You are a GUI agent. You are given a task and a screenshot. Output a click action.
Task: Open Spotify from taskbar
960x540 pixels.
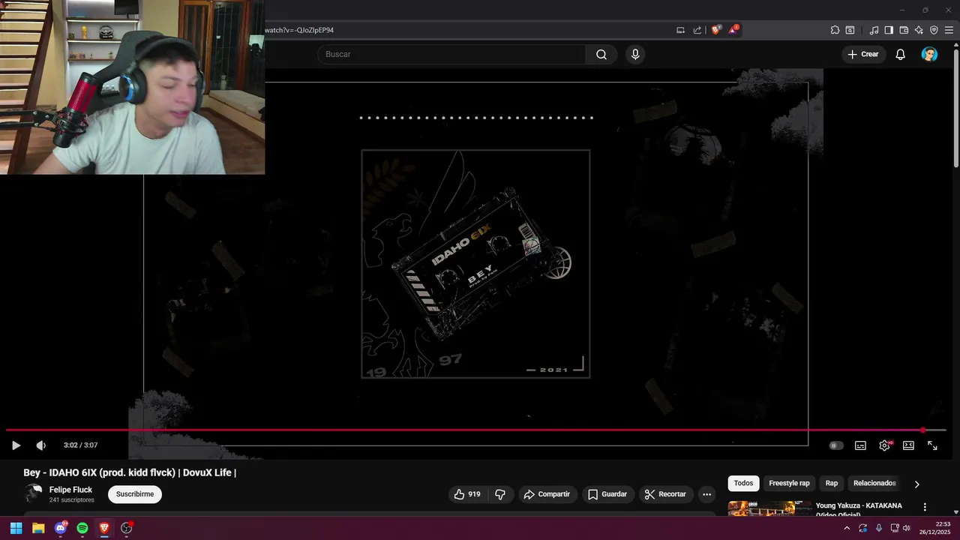pyautogui.click(x=82, y=528)
